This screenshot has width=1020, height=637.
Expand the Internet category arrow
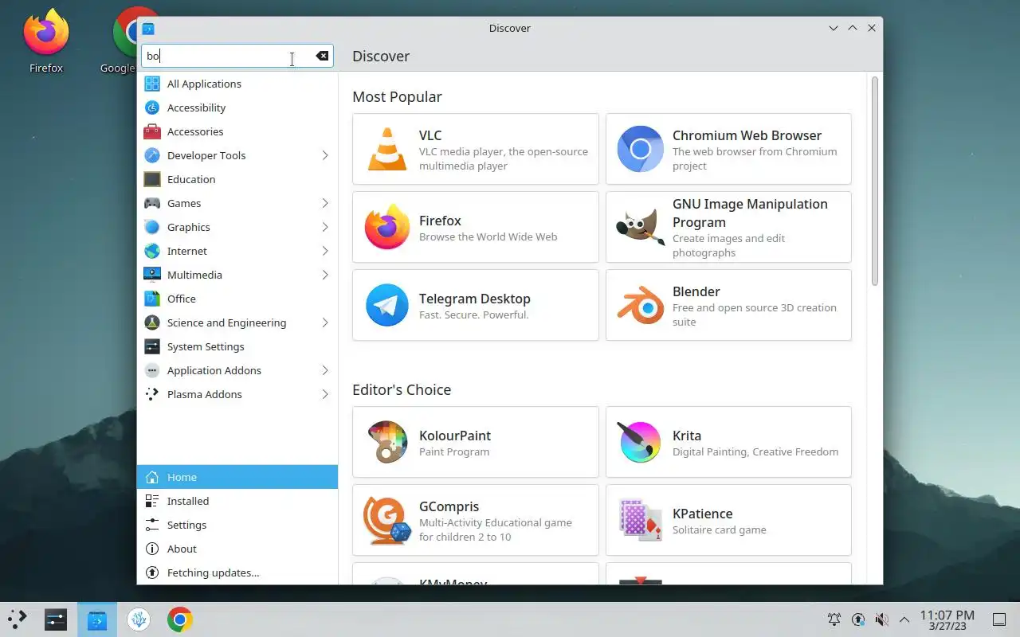point(325,251)
